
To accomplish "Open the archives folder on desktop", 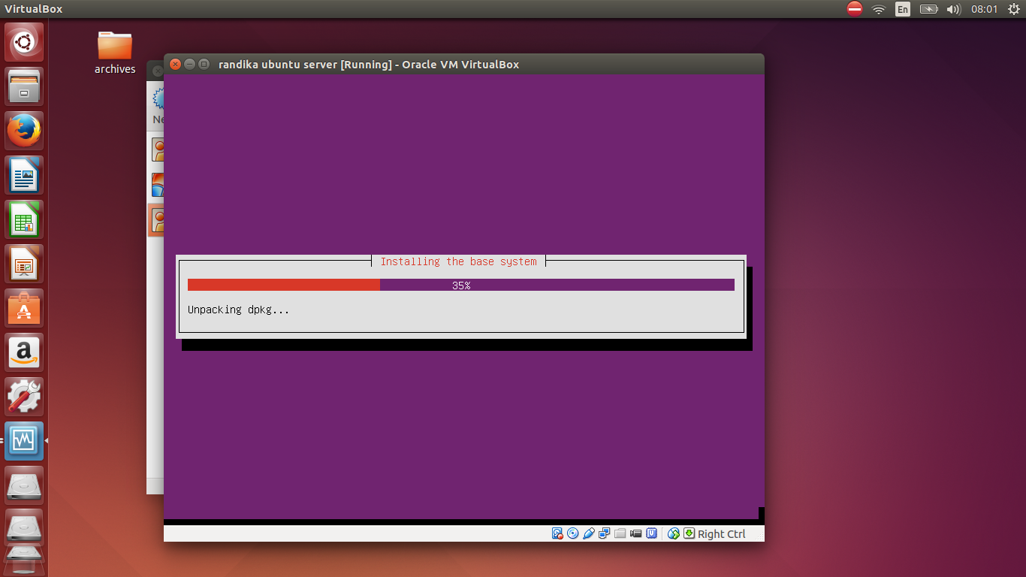I will pyautogui.click(x=115, y=53).
